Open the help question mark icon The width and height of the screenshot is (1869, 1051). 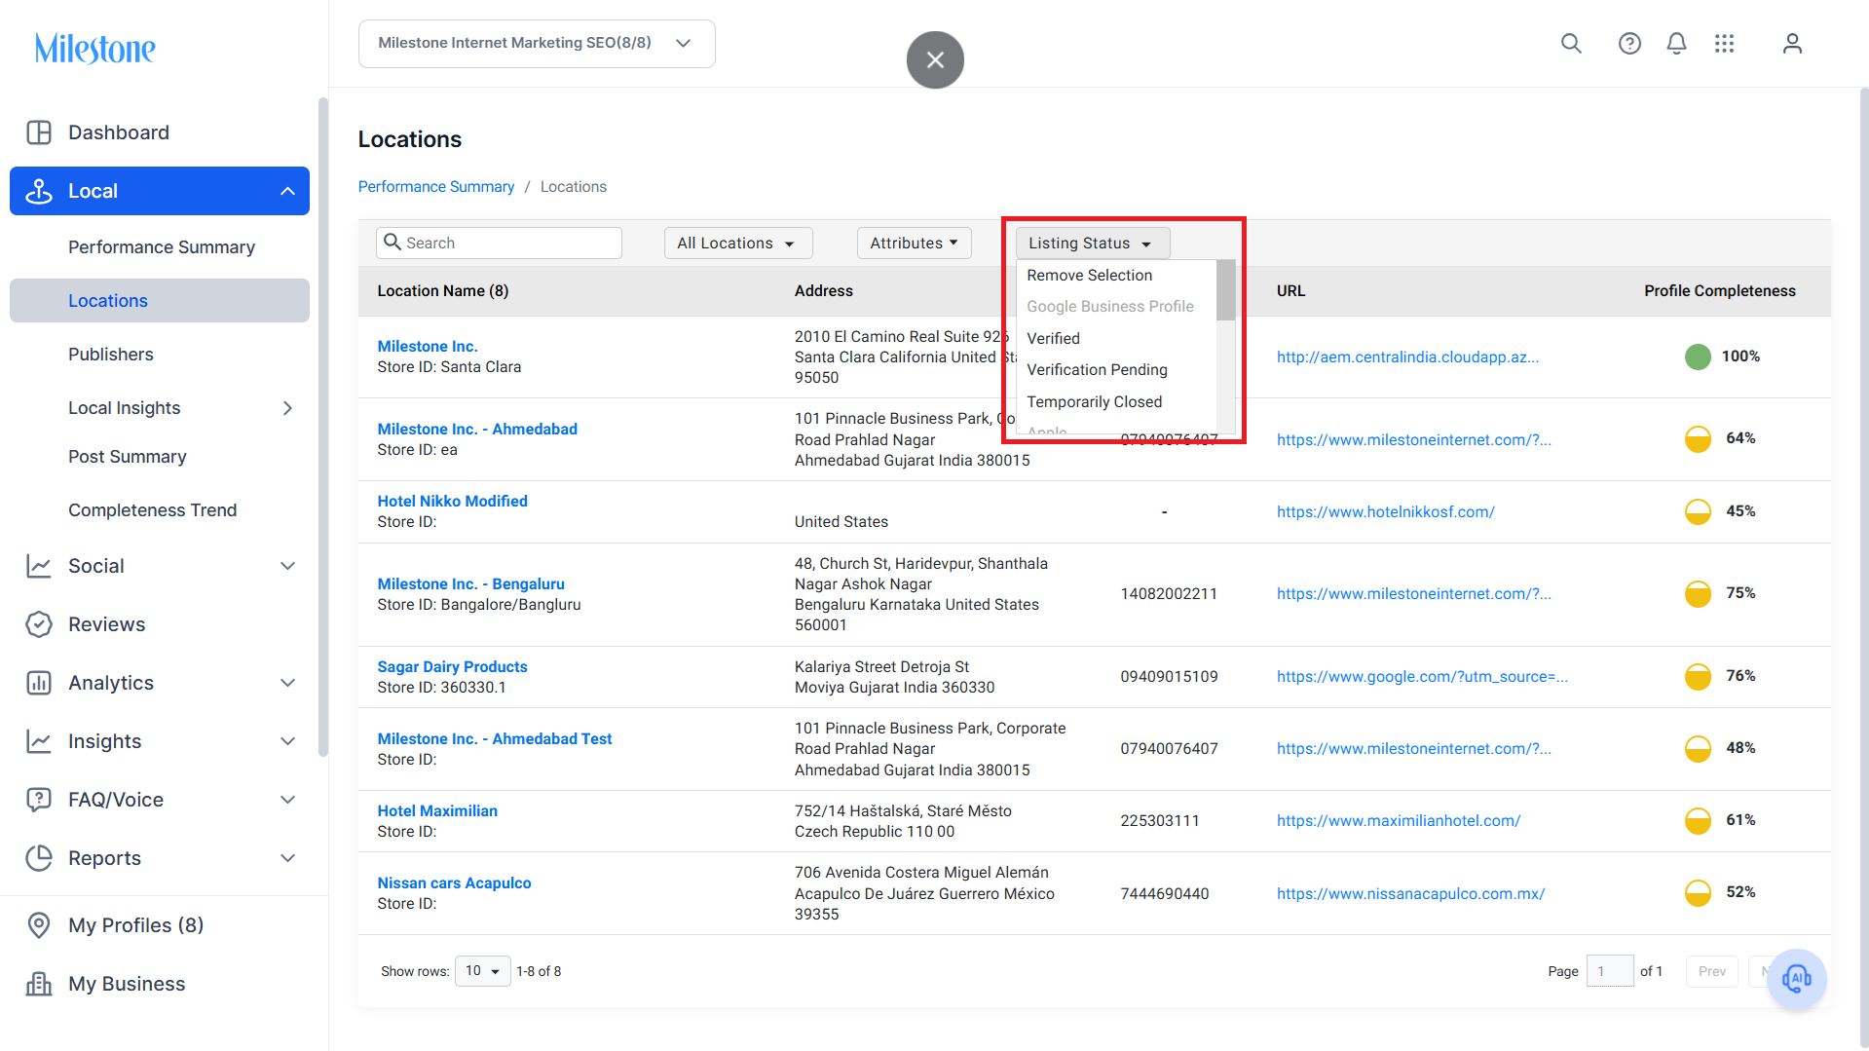(x=1629, y=43)
